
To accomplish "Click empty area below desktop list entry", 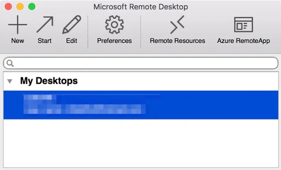I will click(x=140, y=143).
